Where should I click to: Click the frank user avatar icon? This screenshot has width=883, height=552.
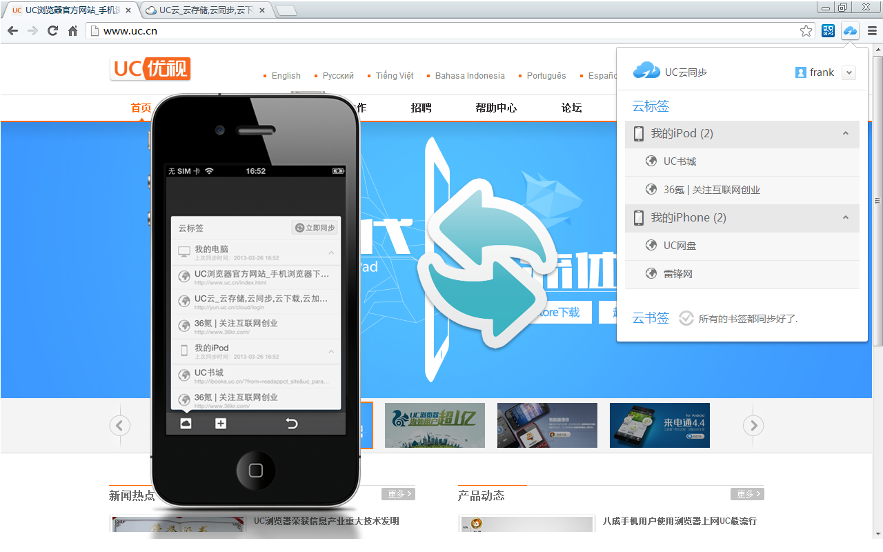click(x=801, y=72)
